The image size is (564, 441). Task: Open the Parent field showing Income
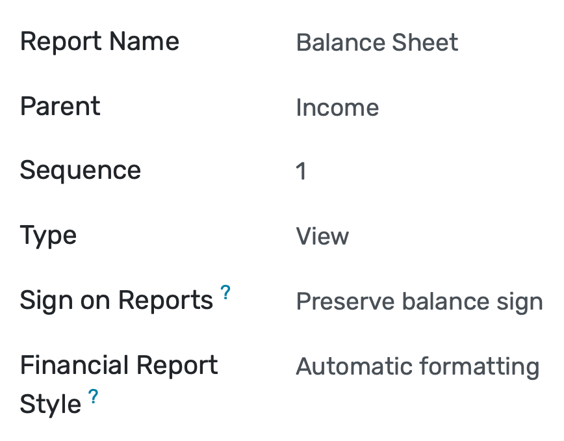tap(337, 107)
